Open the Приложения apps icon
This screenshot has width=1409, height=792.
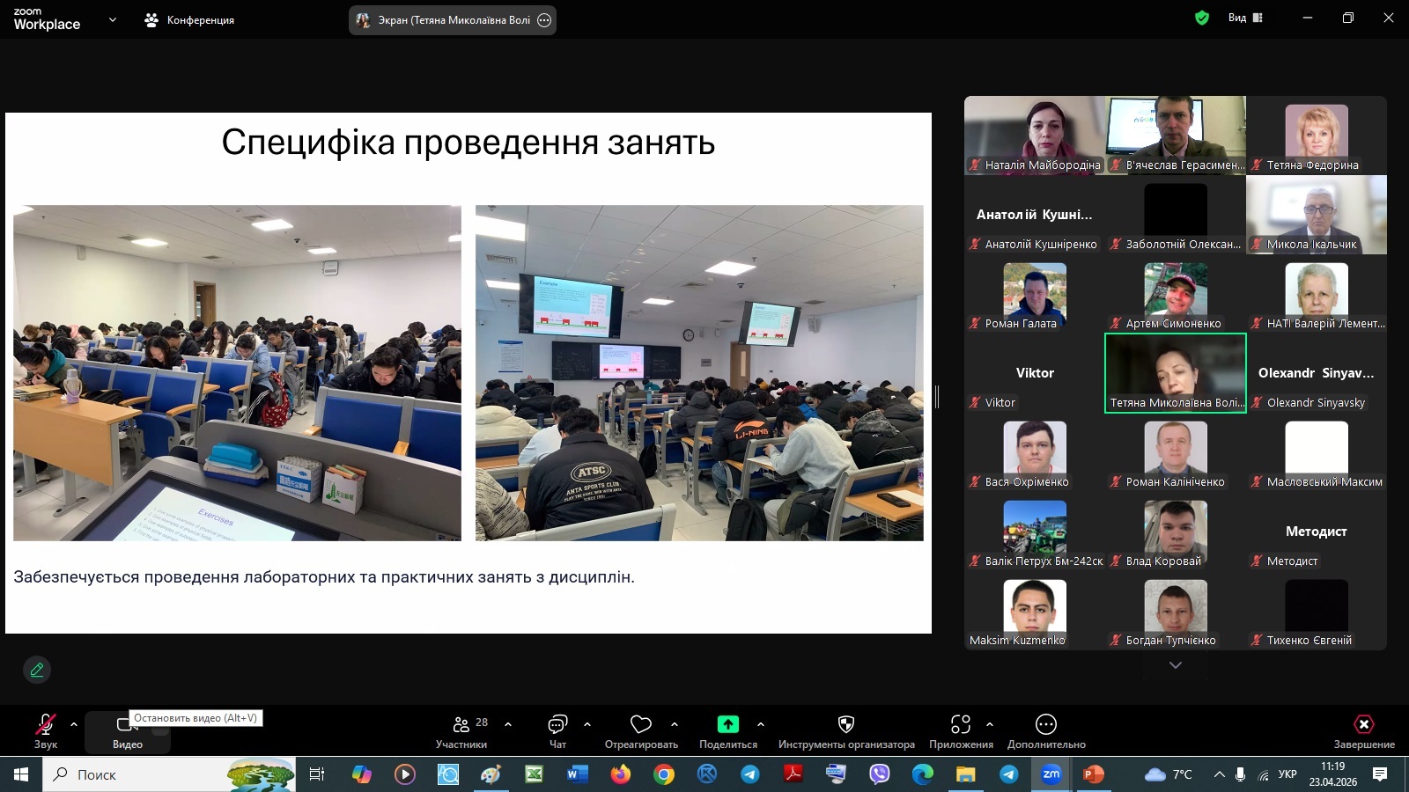960,730
